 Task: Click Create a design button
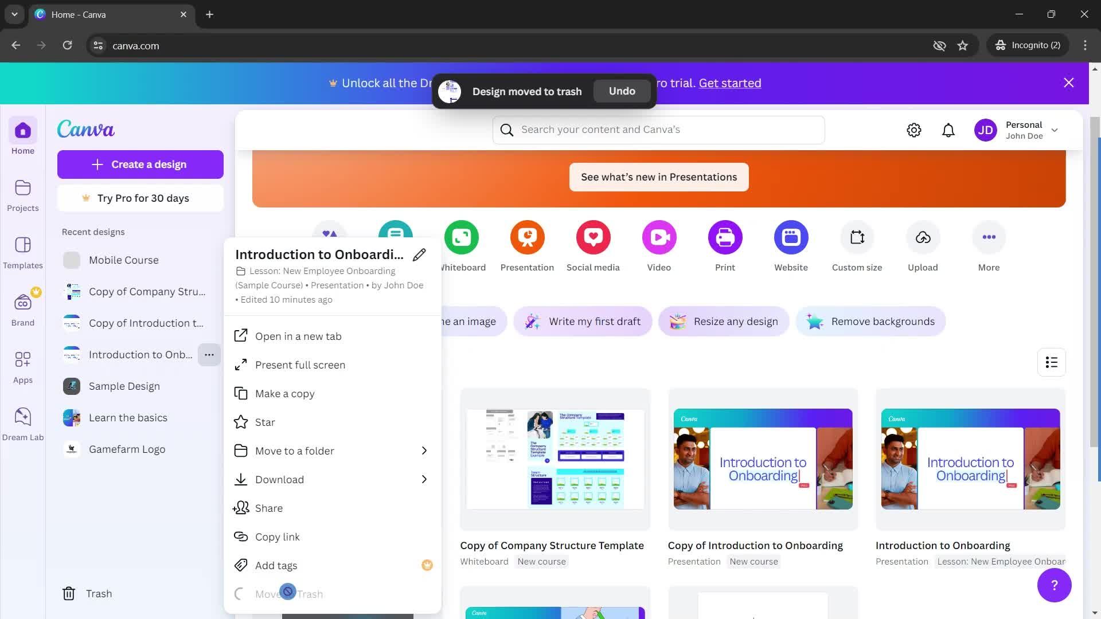[x=140, y=164]
